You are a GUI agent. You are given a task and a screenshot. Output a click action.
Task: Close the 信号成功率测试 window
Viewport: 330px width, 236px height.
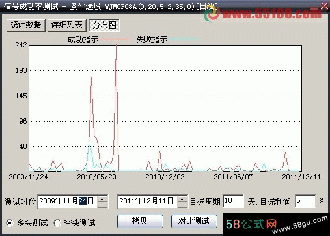click(x=324, y=6)
